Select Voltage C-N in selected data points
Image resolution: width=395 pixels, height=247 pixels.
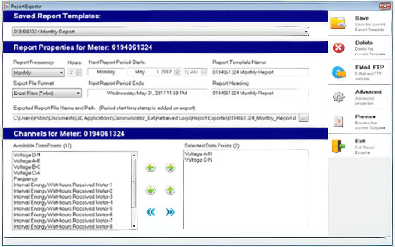(198, 160)
